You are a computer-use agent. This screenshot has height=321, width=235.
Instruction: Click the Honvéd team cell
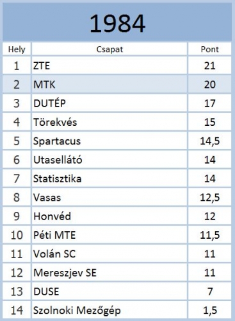point(109,216)
